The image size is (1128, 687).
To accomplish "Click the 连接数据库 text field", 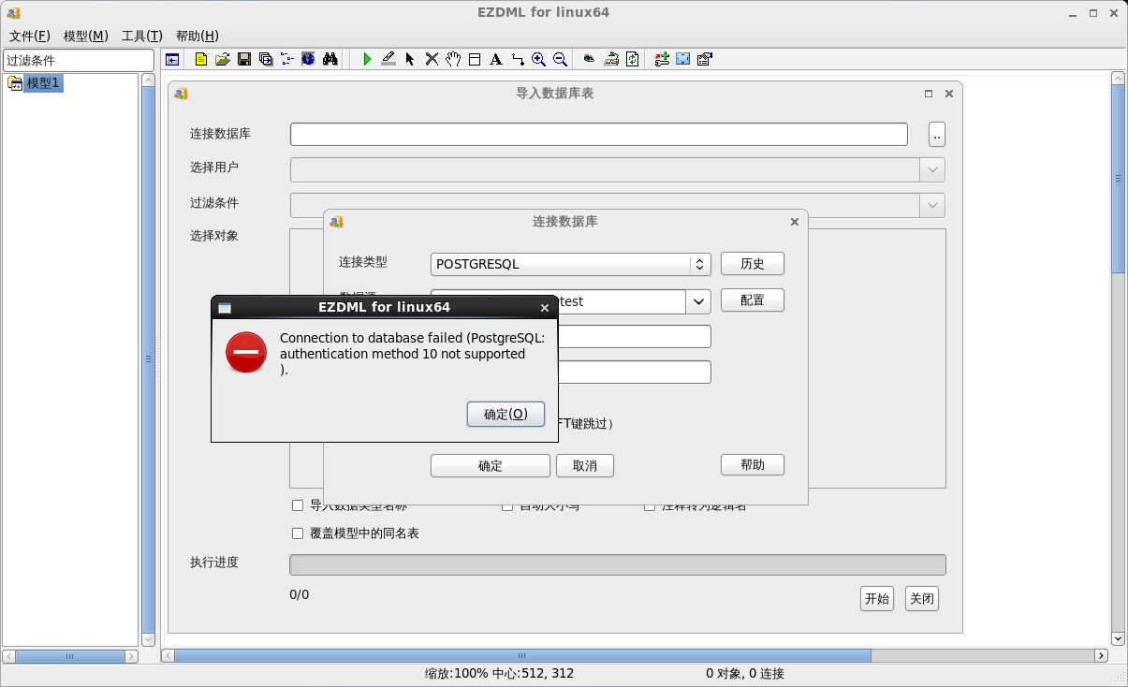I will 599,135.
